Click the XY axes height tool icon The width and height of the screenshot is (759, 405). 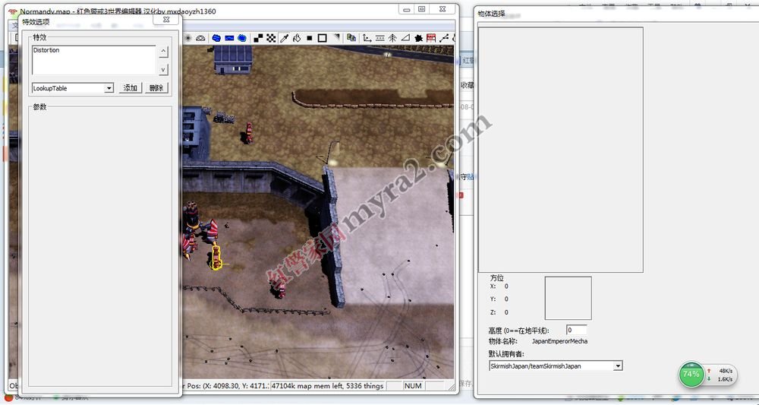click(367, 38)
